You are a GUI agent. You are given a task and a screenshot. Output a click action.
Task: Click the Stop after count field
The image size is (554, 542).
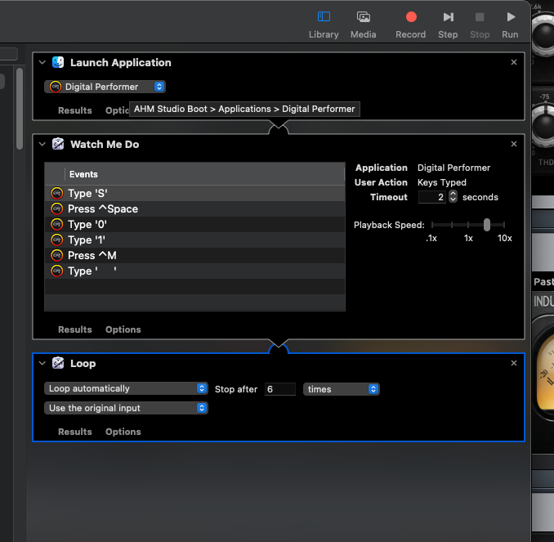(x=280, y=389)
